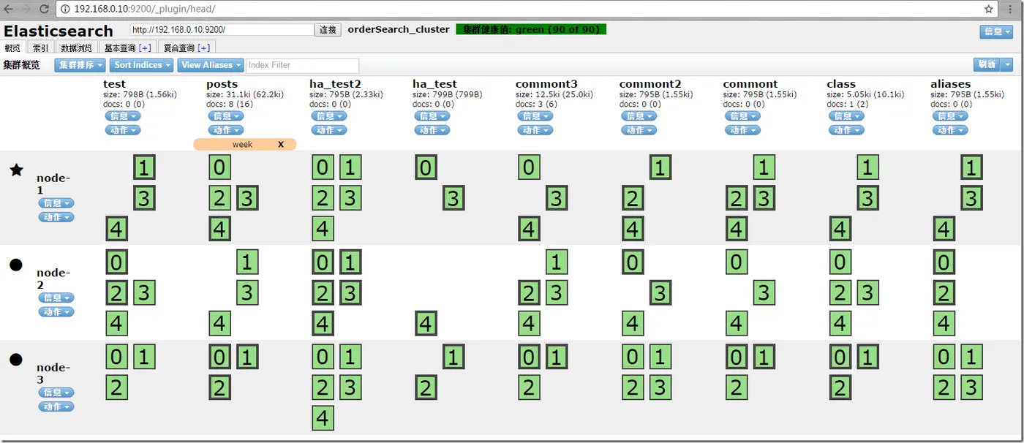Open 动作 dropdown under class index

(x=846, y=130)
